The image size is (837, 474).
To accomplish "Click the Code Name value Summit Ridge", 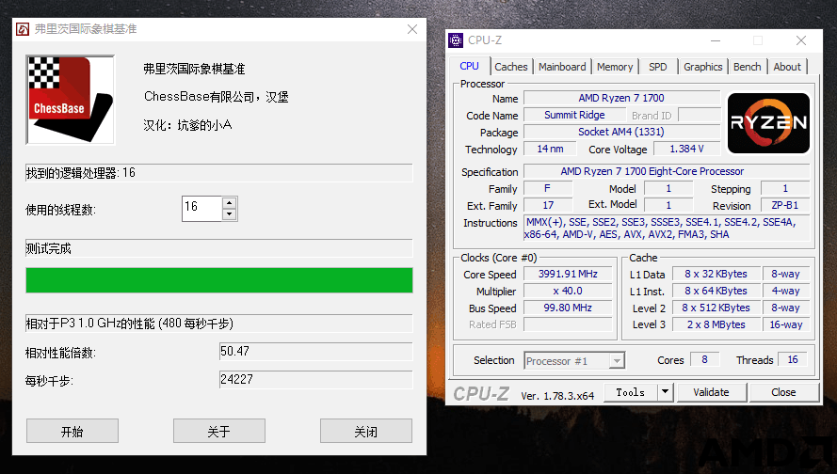I will click(x=574, y=115).
